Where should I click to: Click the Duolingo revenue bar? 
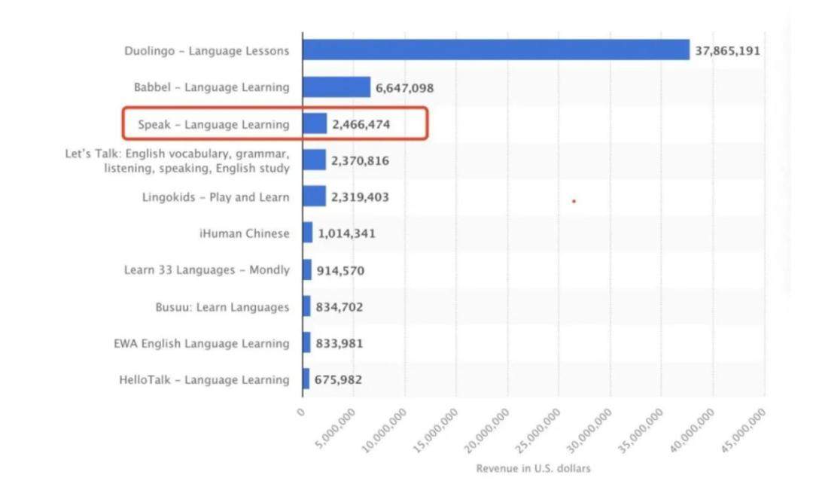click(496, 50)
